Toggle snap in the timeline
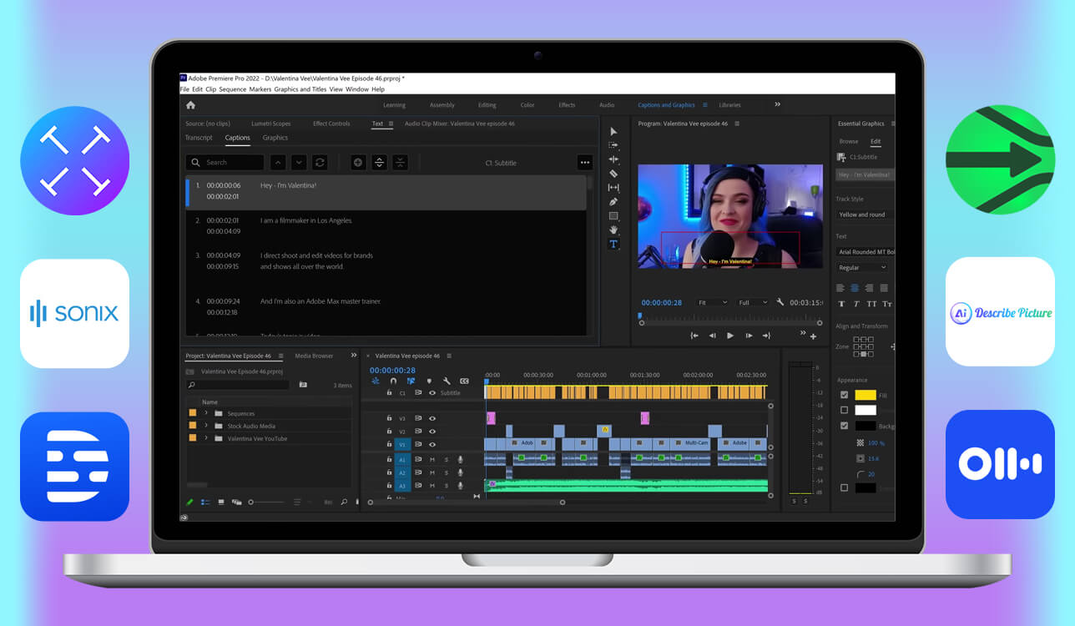Viewport: 1075px width, 626px height. pos(393,381)
